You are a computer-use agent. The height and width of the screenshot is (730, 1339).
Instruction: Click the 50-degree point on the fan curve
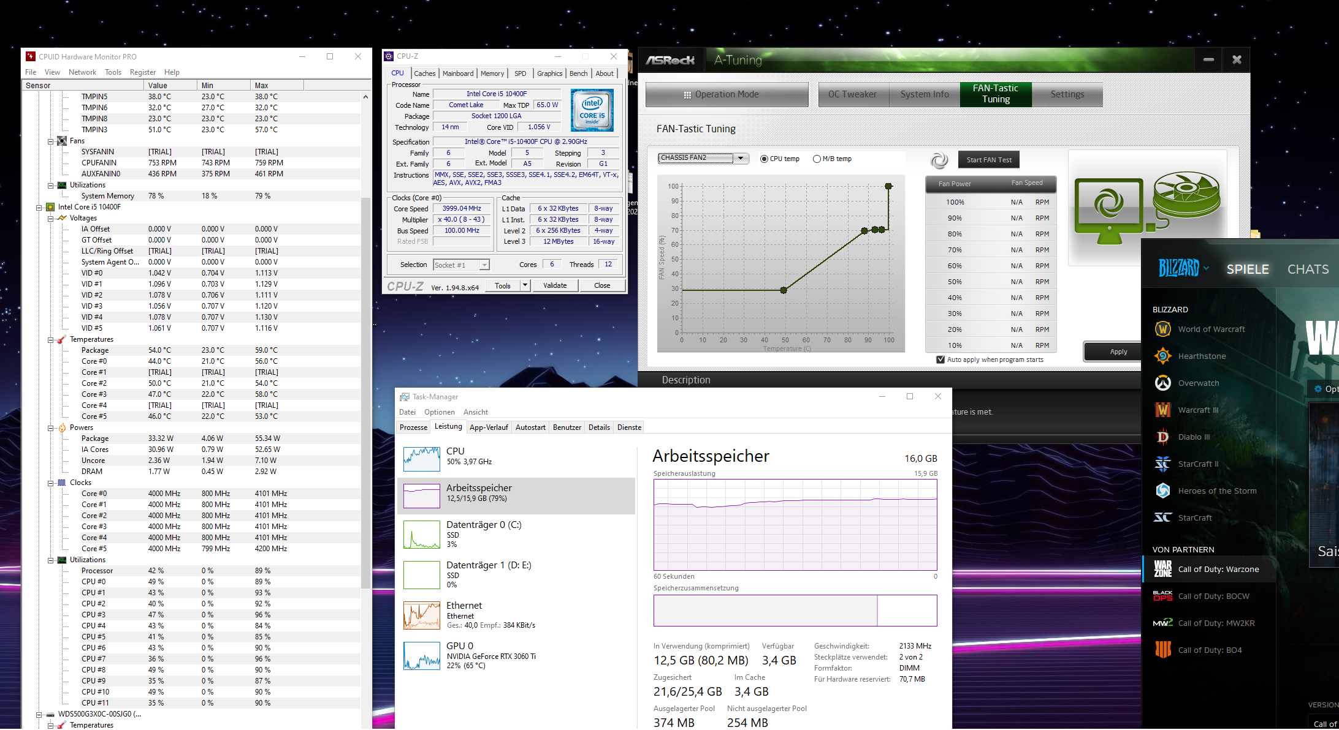click(784, 290)
